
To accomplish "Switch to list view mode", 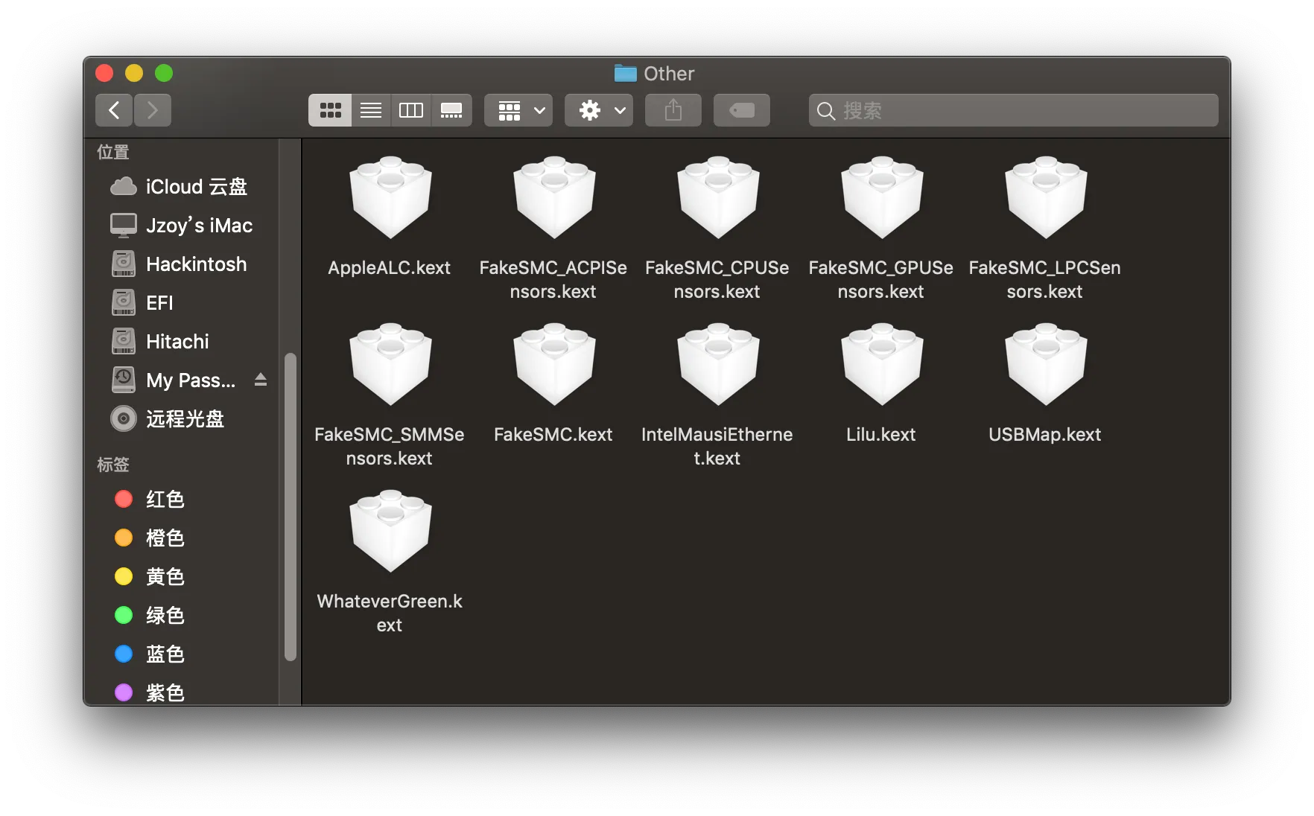I will (x=371, y=110).
